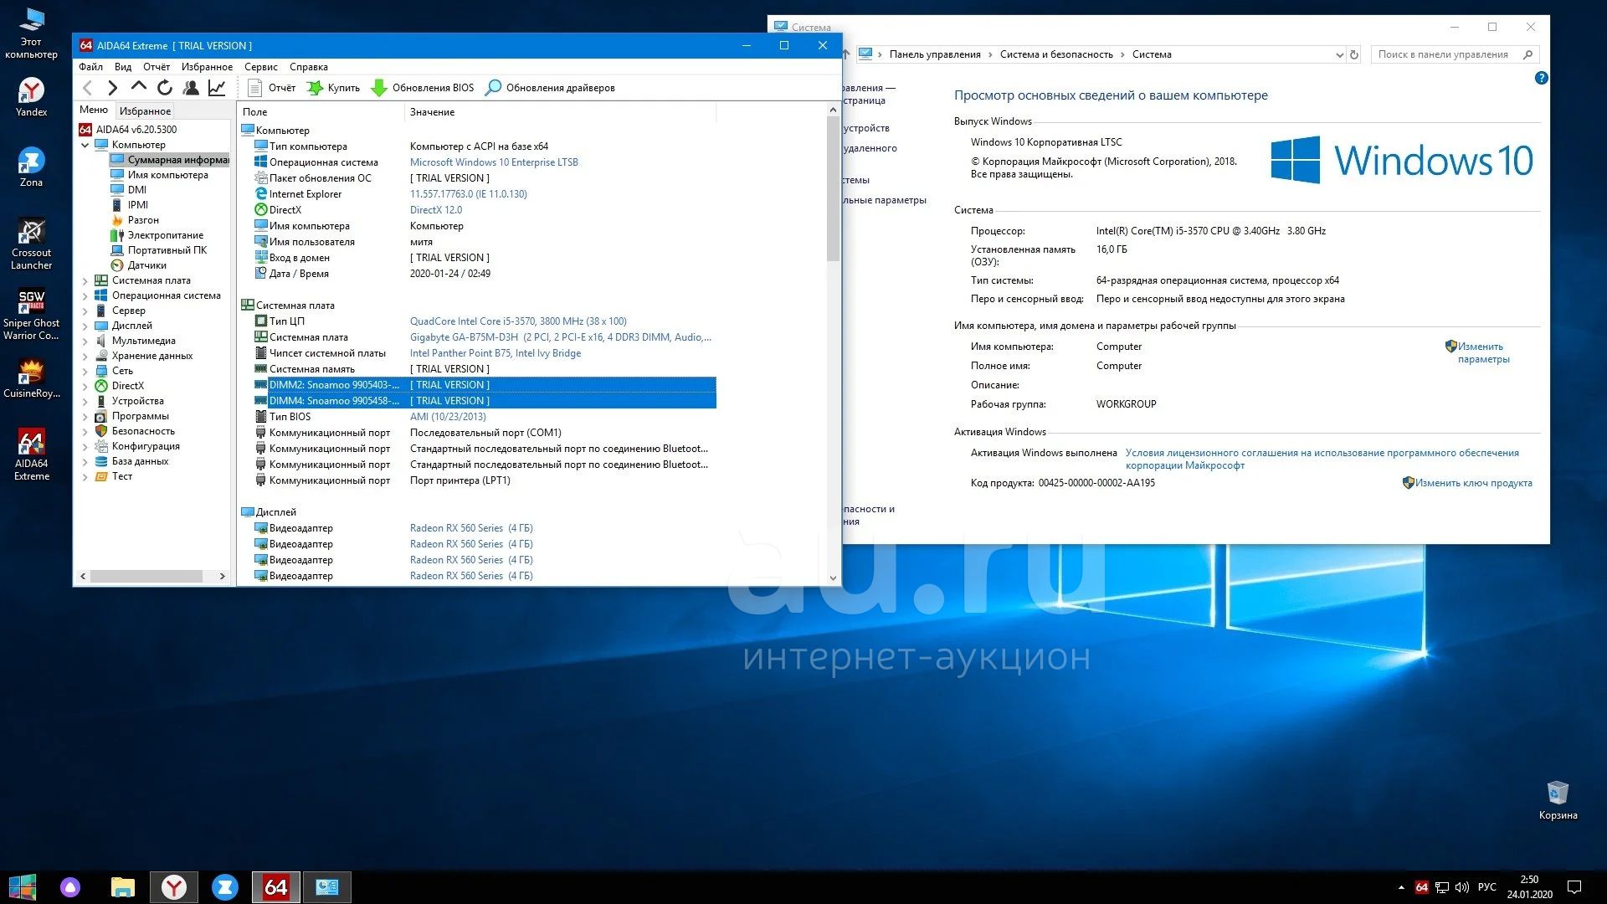Click the Купить toolbar button
Viewport: 1607px width, 904px height.
(333, 88)
